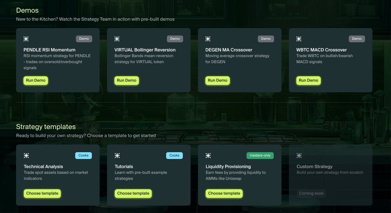Image resolution: width=391 pixels, height=213 pixels.
Task: Run Demo for DEGEN MA Crossover
Action: pyautogui.click(x=218, y=80)
